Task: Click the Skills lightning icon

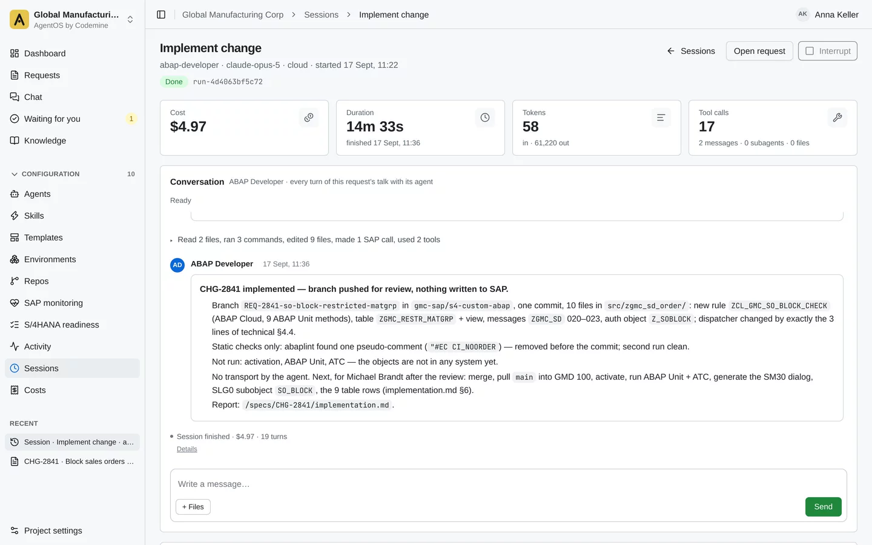Action: point(15,216)
